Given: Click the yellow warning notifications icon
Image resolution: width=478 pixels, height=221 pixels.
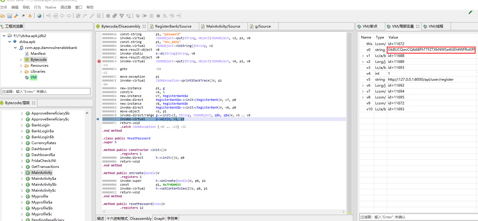Looking at the screenshot, I should [x=30, y=16].
